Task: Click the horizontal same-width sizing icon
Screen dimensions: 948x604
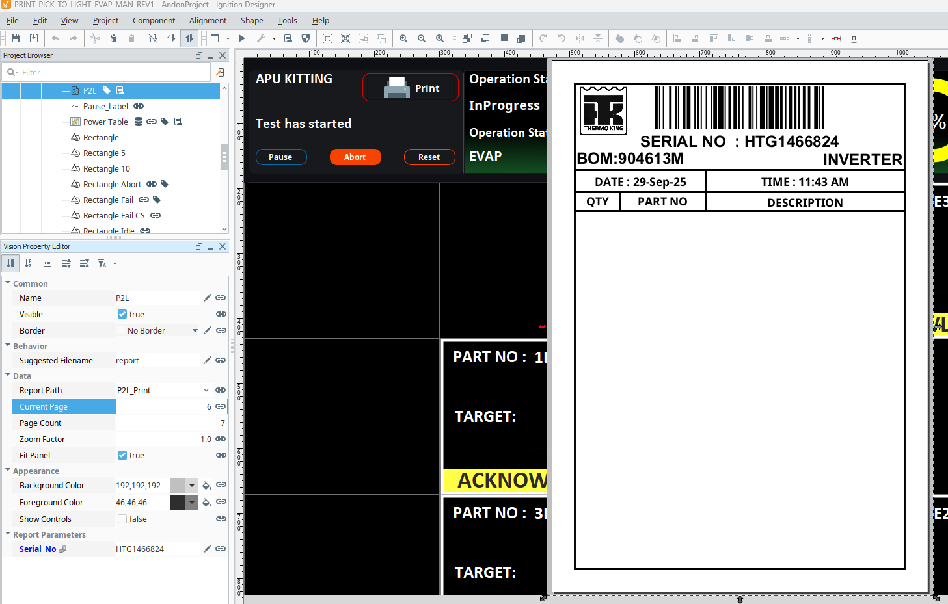Action: tap(836, 38)
